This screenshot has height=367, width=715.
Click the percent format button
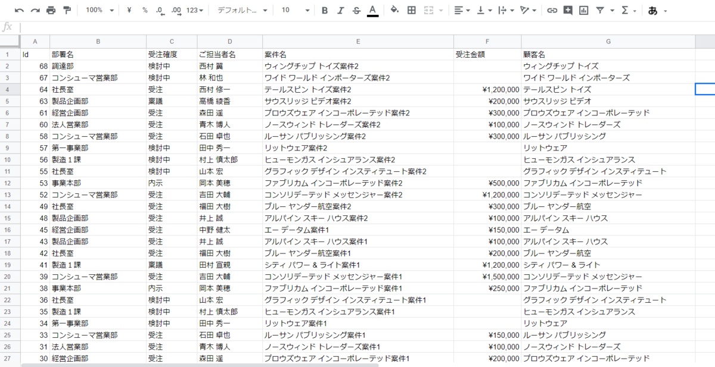[145, 10]
